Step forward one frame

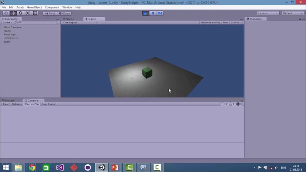160,13
